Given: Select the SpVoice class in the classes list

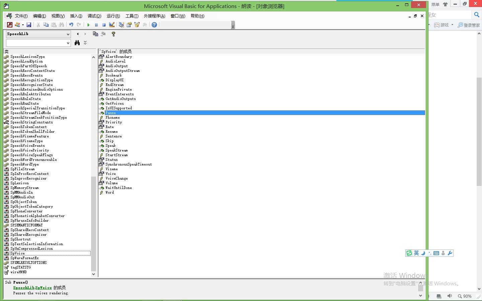Looking at the screenshot, I should [x=17, y=254].
